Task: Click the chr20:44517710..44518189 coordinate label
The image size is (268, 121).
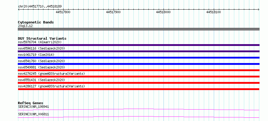Action: tap(40, 7)
